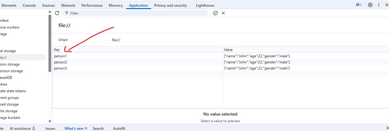Viewport: 389px width, 131px height.
Task: Switch to the Network tab
Action: coord(68,5)
